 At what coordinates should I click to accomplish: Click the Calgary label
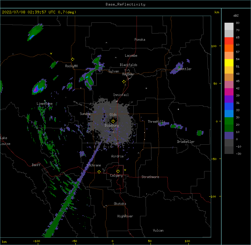pos(116,175)
